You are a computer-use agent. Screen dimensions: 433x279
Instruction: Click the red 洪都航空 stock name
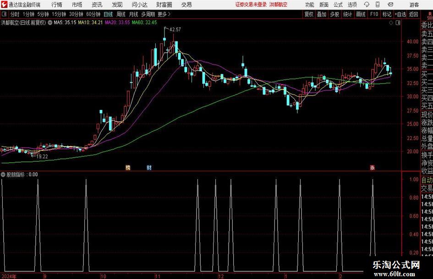point(279,5)
